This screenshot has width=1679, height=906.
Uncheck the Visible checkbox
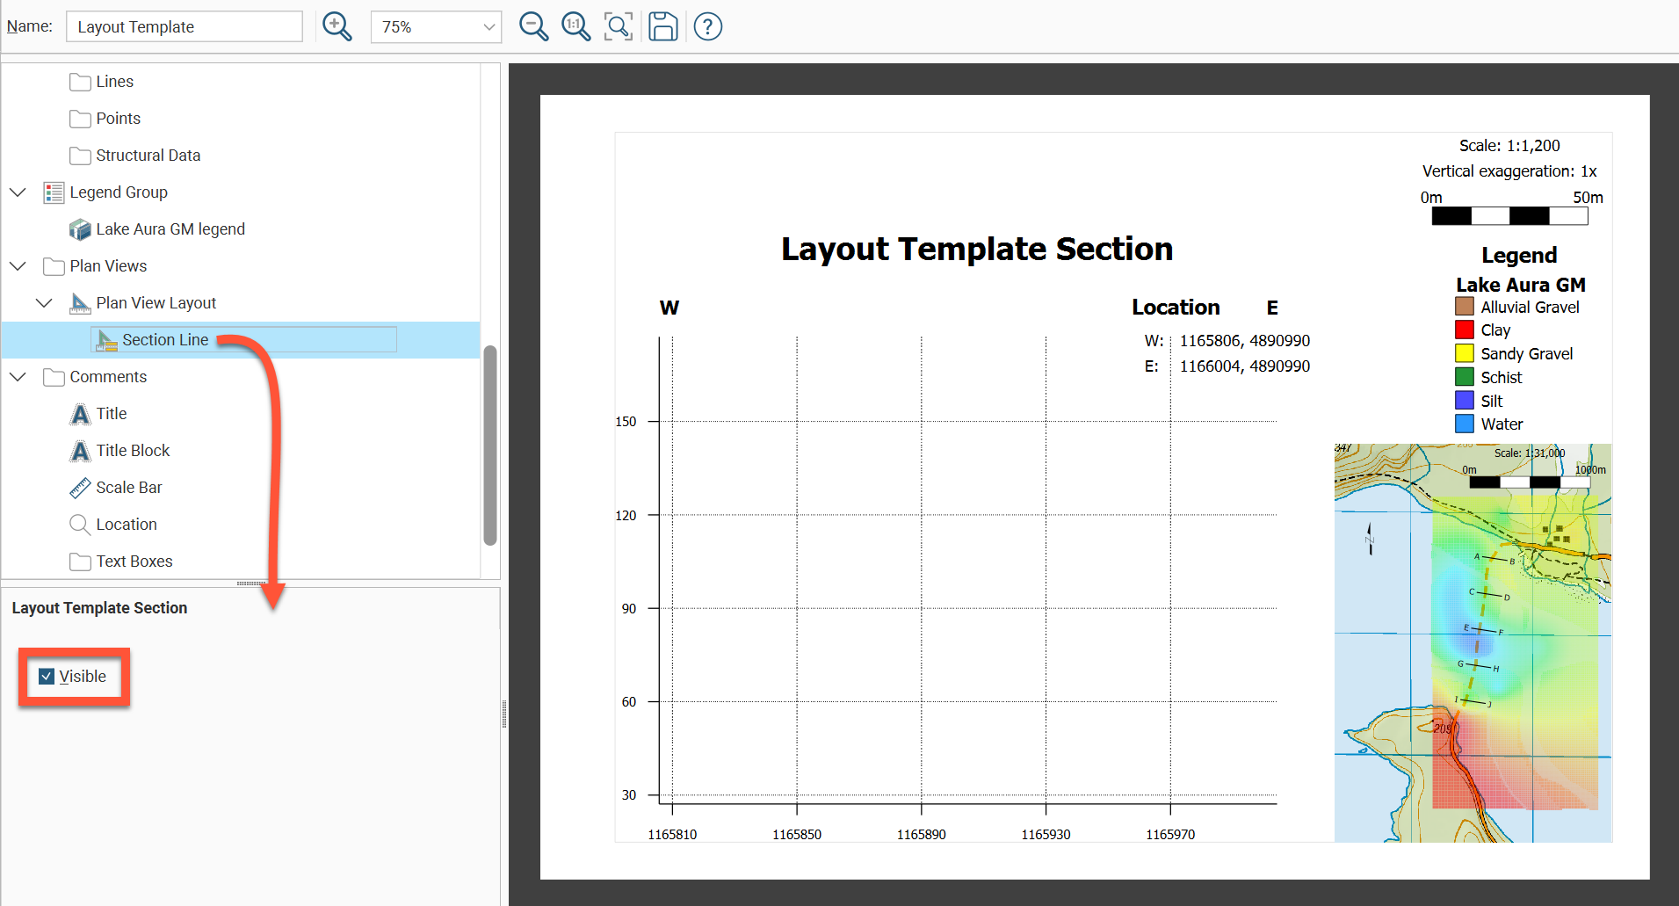47,677
